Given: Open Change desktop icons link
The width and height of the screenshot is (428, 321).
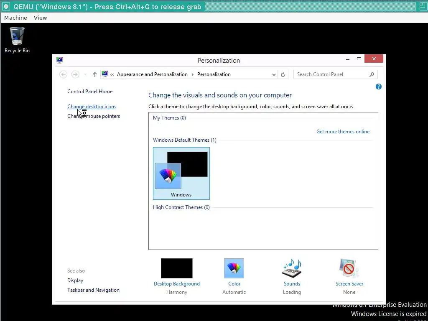Looking at the screenshot, I should point(92,107).
